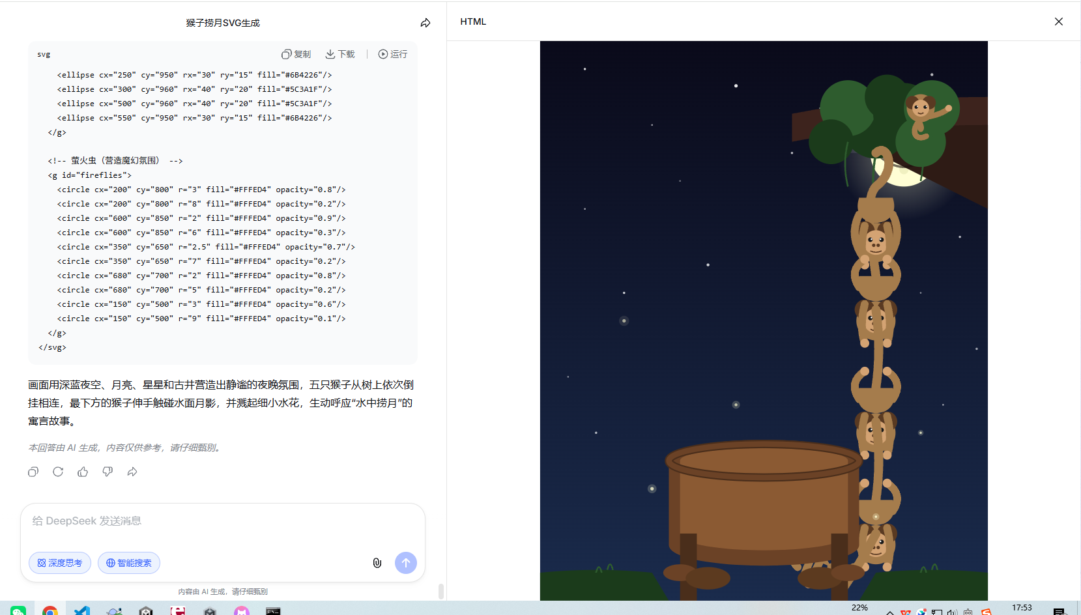The image size is (1081, 615).
Task: Click the closing '</svg>' code line
Action: [52, 347]
